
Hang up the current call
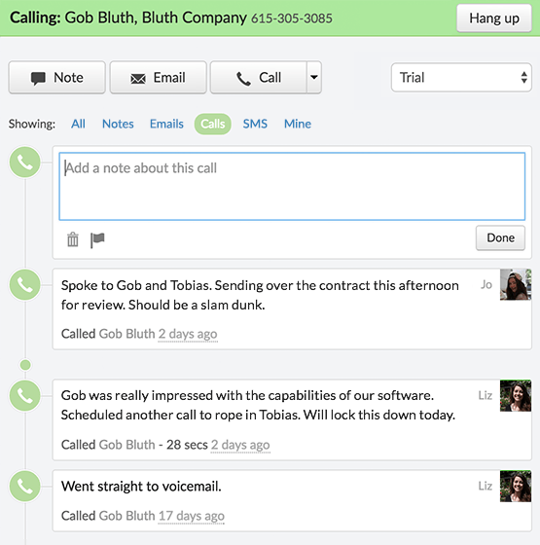494,18
